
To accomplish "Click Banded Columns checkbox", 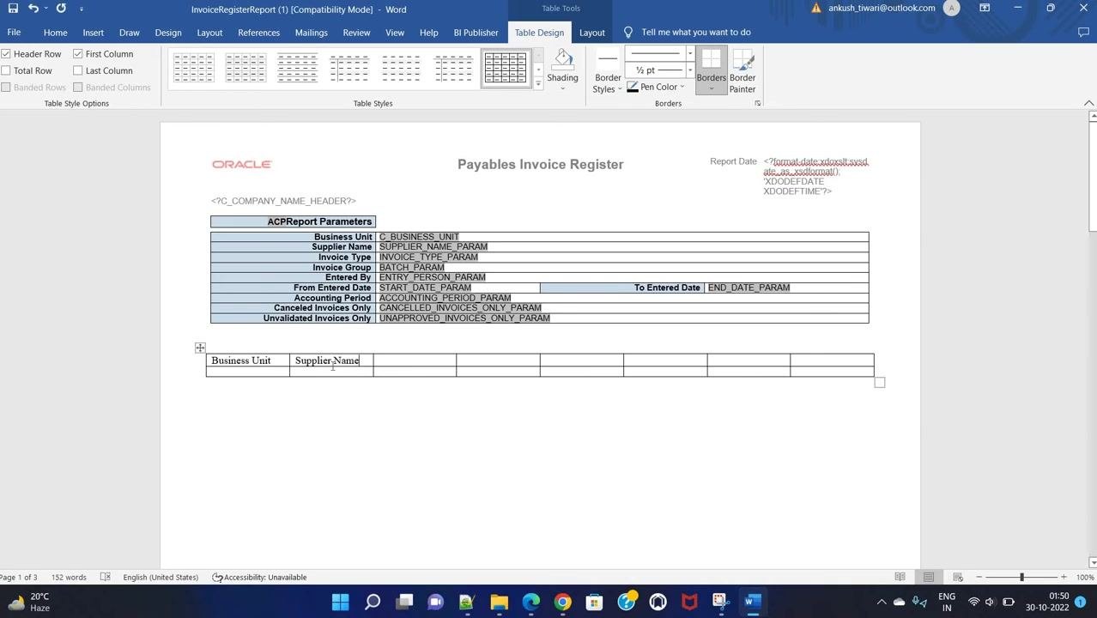I will tap(78, 88).
